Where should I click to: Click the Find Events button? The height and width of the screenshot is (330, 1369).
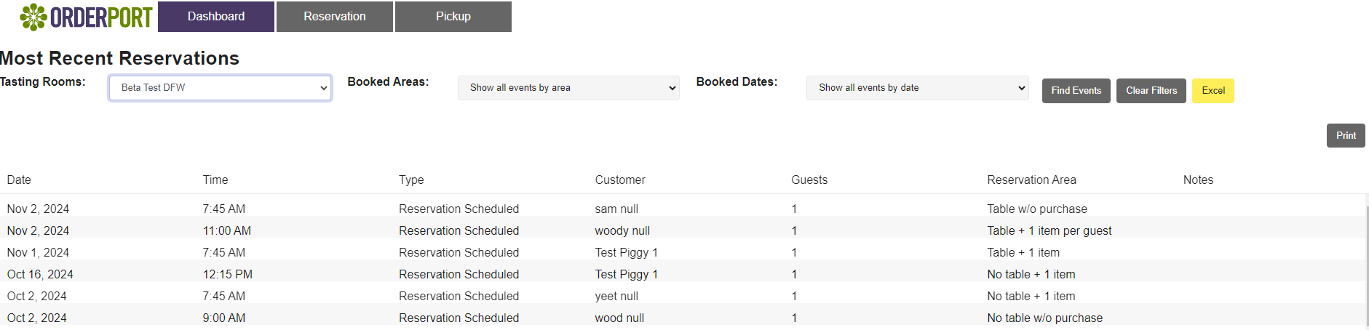[1076, 91]
